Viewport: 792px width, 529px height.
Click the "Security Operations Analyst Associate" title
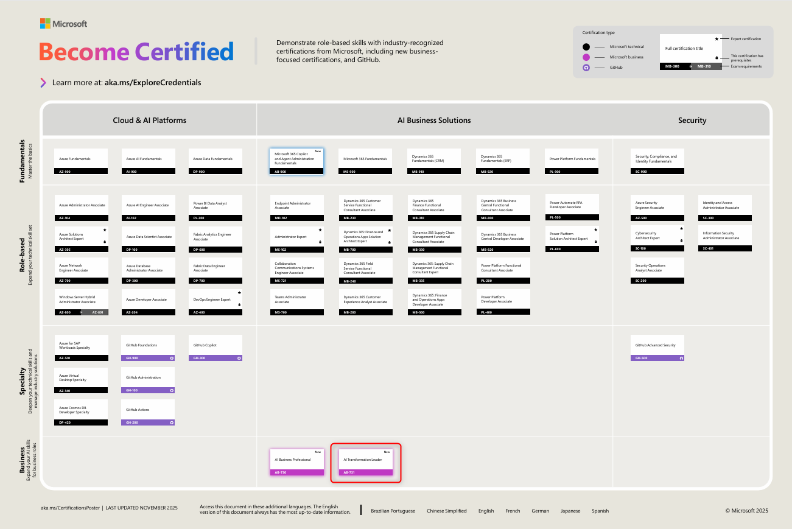coord(651,268)
